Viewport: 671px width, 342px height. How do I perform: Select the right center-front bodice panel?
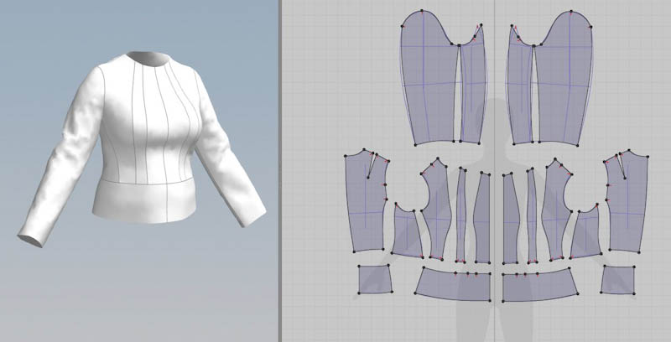pyautogui.click(x=511, y=218)
